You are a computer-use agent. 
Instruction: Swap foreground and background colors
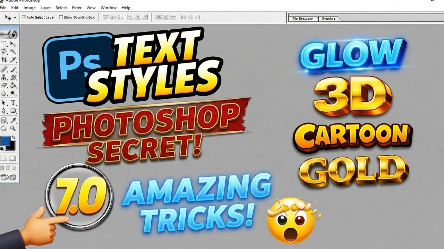click(14, 138)
